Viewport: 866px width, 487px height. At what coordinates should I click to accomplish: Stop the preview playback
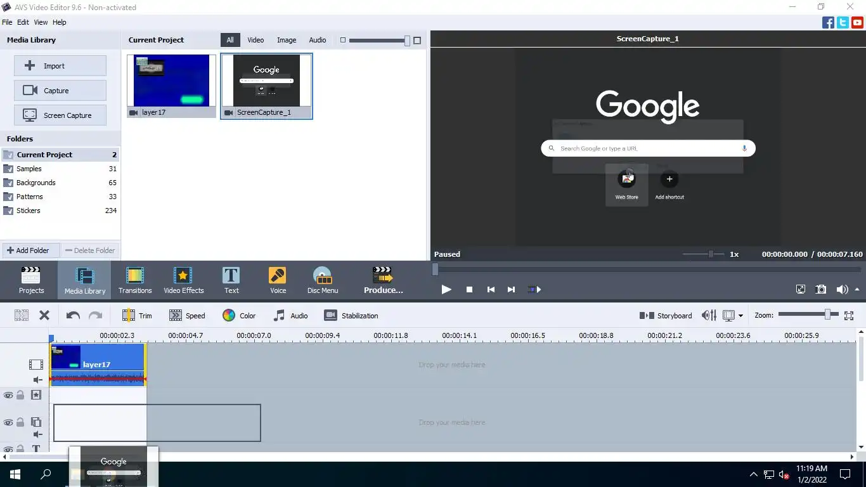pyautogui.click(x=469, y=289)
